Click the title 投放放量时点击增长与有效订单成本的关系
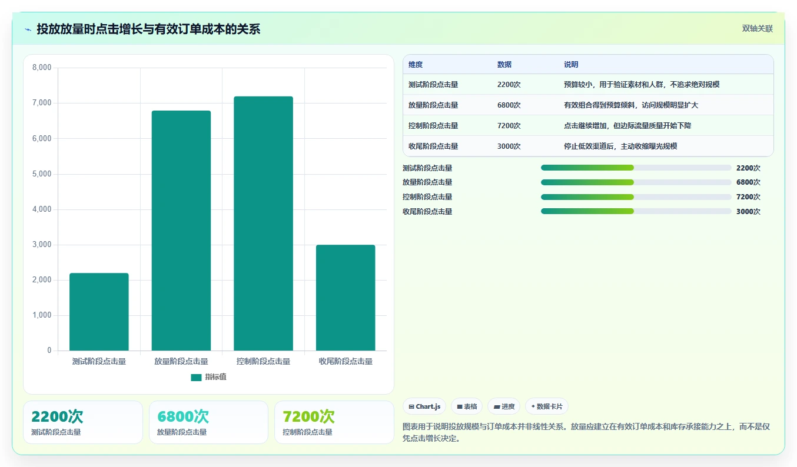Screen dimensions: 797x467 point(148,29)
